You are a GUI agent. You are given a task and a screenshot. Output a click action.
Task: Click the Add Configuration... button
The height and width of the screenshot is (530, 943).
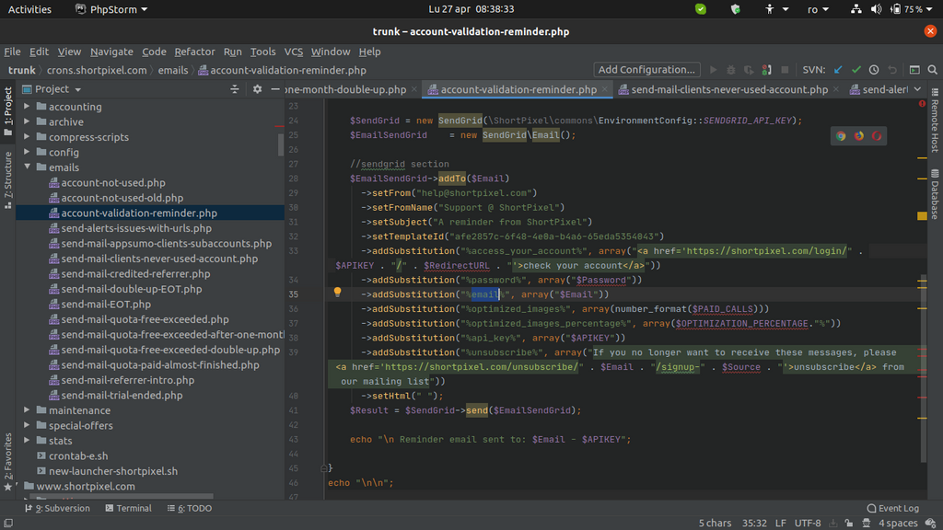[x=646, y=70]
